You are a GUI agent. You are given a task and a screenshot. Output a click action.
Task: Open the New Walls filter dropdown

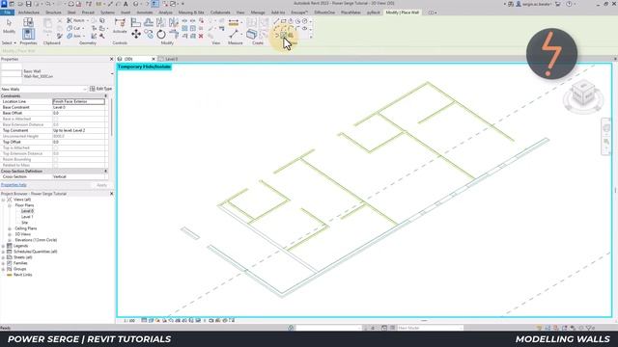(x=85, y=90)
